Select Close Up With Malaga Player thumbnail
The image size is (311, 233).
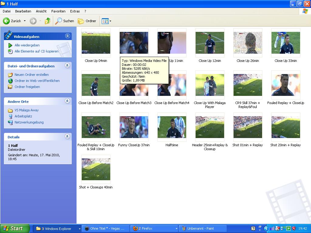(210, 85)
